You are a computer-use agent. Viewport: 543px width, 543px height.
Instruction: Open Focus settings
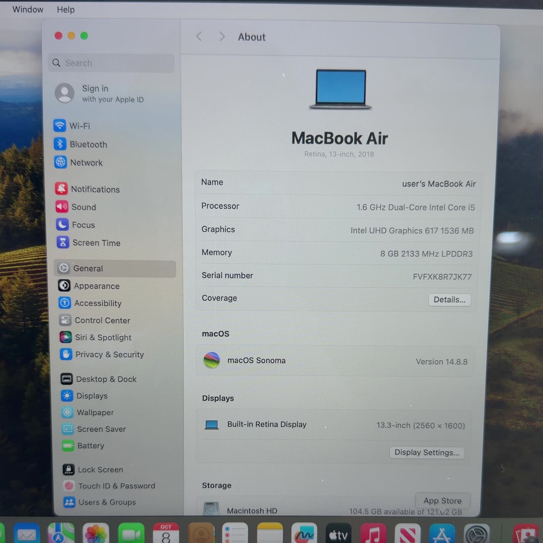[x=76, y=225]
